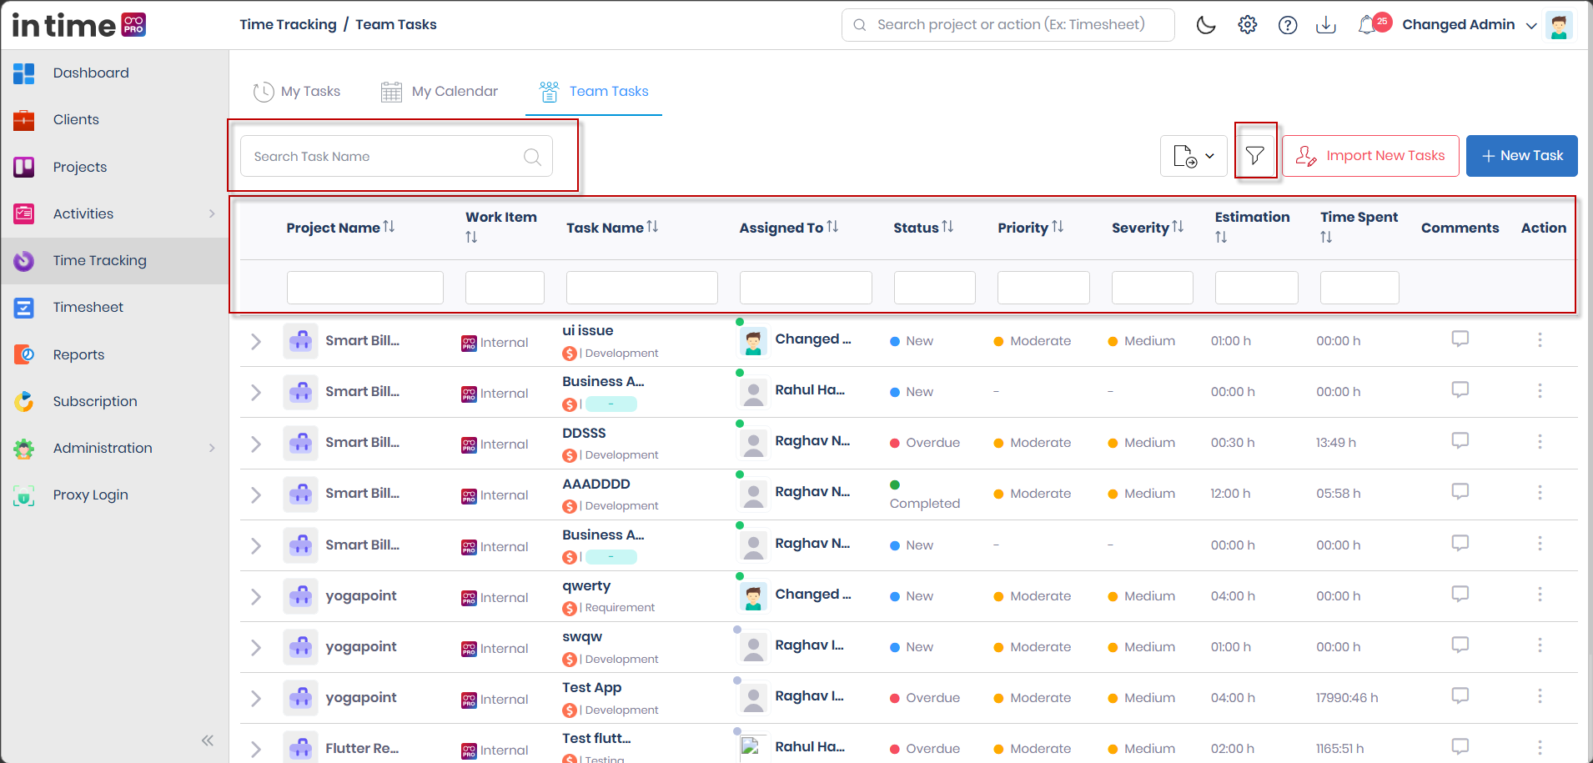
Task: Click the New Task button
Action: tap(1522, 156)
